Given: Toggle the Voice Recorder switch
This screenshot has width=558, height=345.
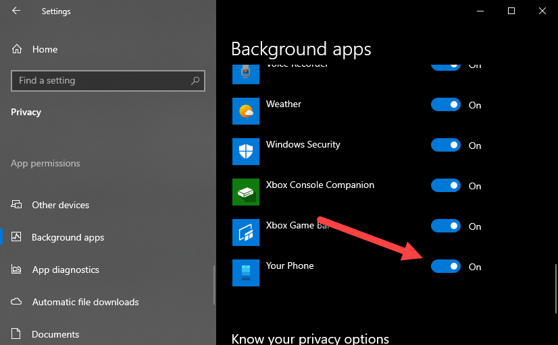Looking at the screenshot, I should pos(446,67).
